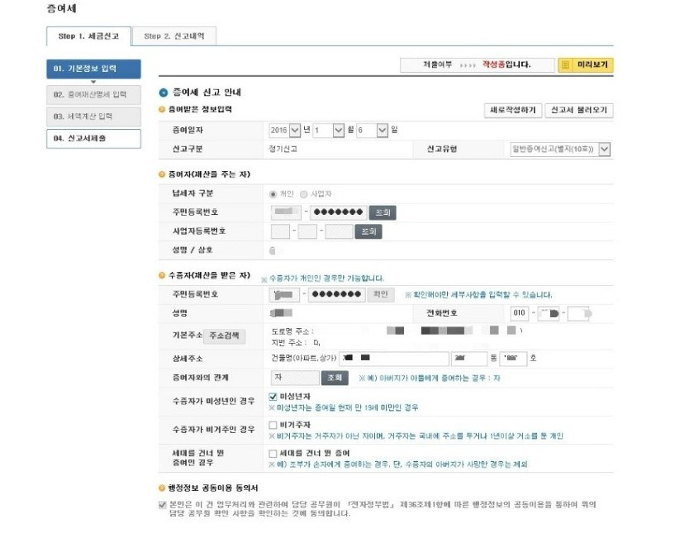The image size is (694, 538).
Task: Expand the 신고유형 dropdown
Action: click(560, 150)
